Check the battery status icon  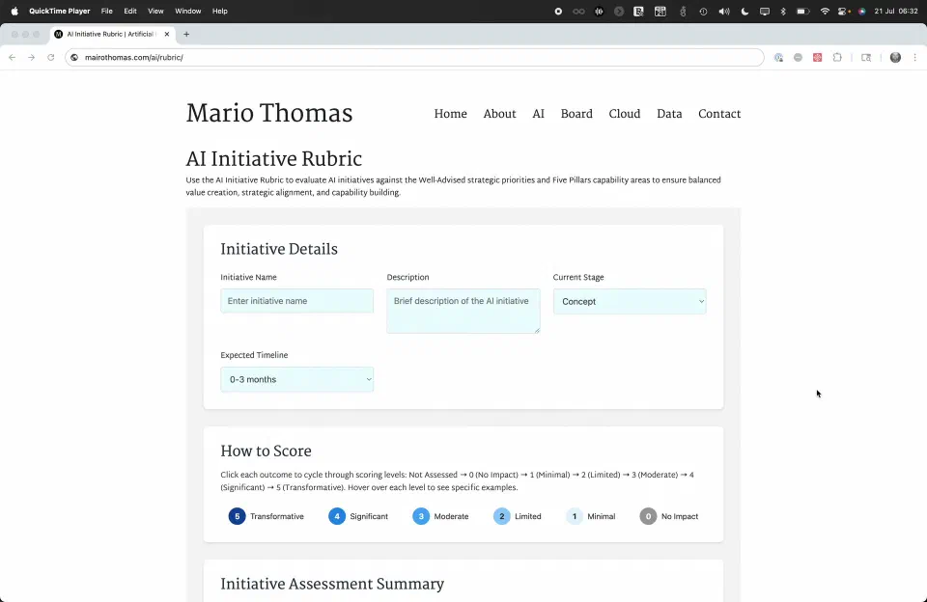point(802,12)
